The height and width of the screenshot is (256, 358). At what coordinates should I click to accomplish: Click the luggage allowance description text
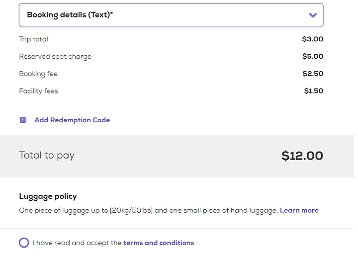148,210
